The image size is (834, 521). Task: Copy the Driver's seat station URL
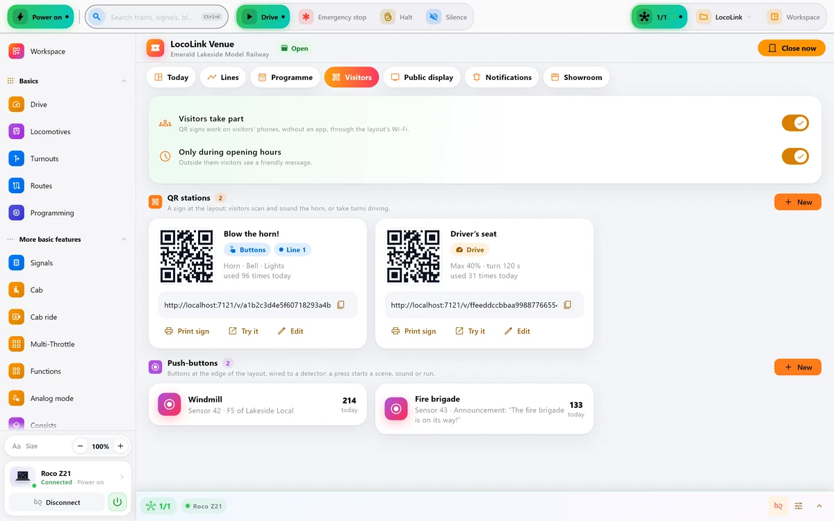[567, 305]
